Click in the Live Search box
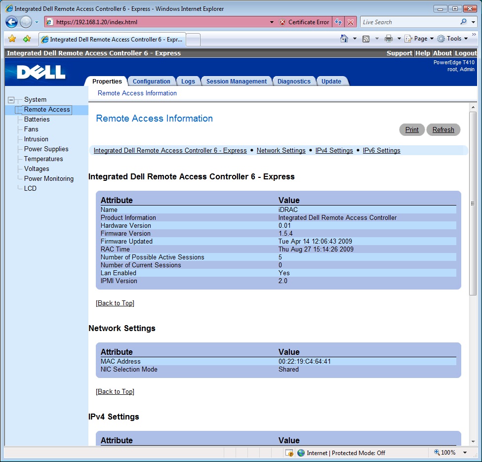 [x=410, y=22]
